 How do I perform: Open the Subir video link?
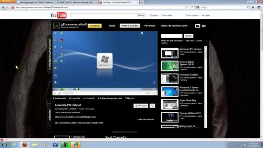[x=167, y=15]
